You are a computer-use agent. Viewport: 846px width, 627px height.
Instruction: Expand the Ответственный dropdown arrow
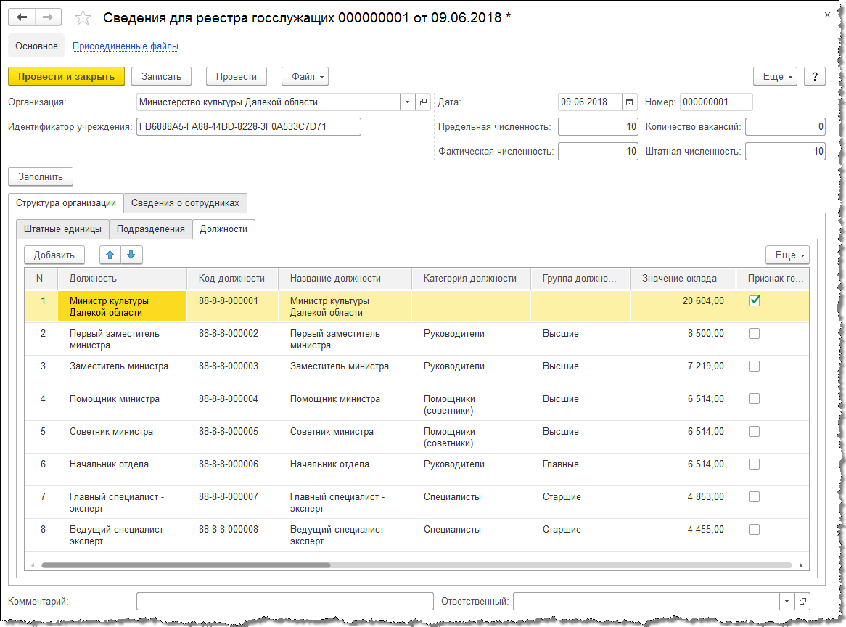(787, 602)
